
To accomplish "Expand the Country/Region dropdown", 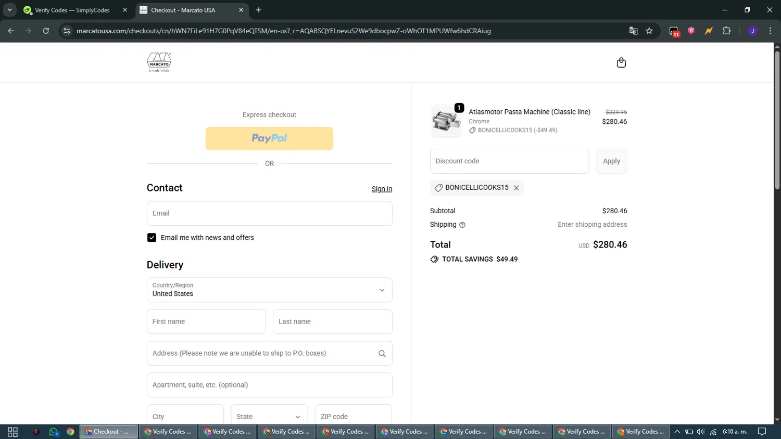I will [x=269, y=290].
